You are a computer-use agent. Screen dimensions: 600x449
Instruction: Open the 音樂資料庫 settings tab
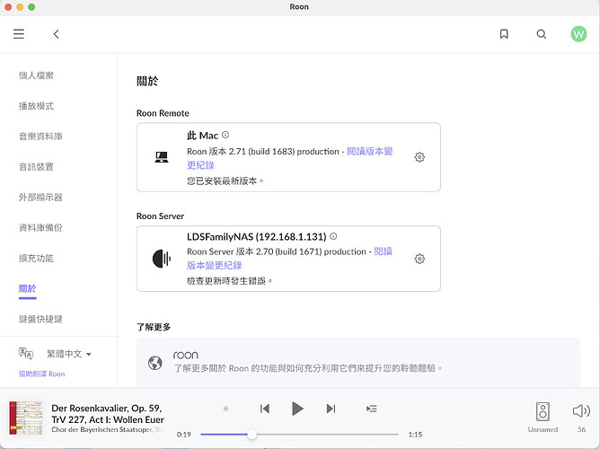(40, 136)
